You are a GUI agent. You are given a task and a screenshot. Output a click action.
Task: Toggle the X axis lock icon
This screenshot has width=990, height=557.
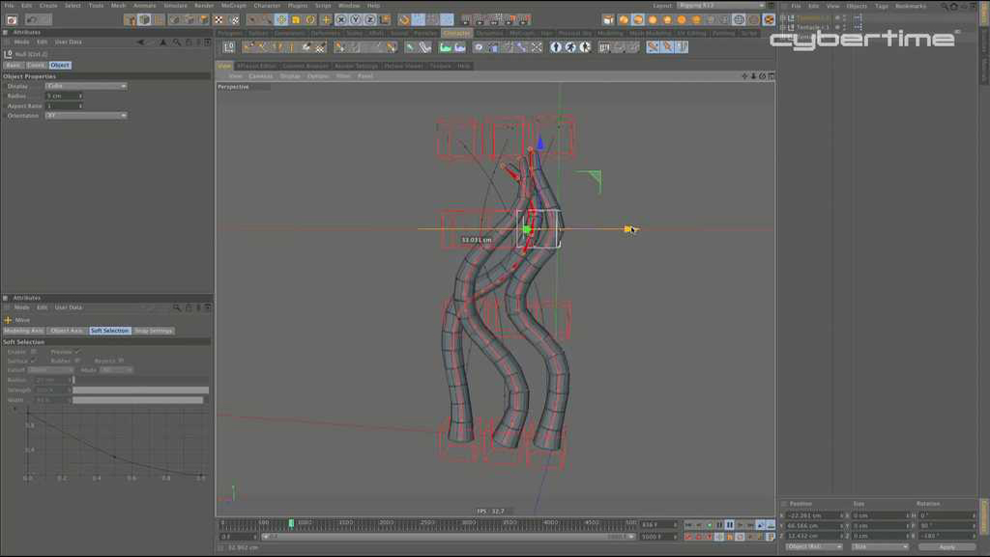pyautogui.click(x=341, y=19)
